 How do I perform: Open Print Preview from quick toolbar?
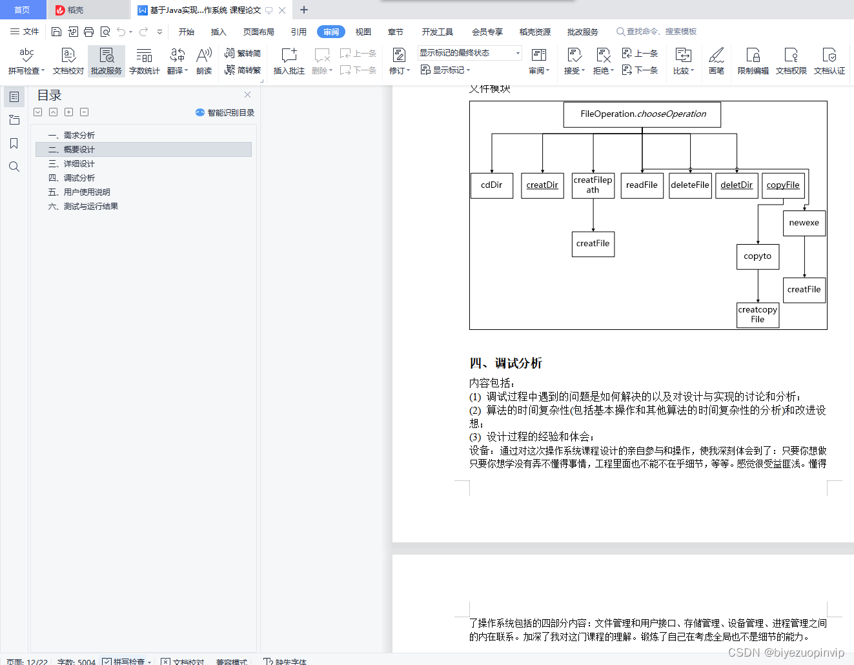tap(105, 32)
